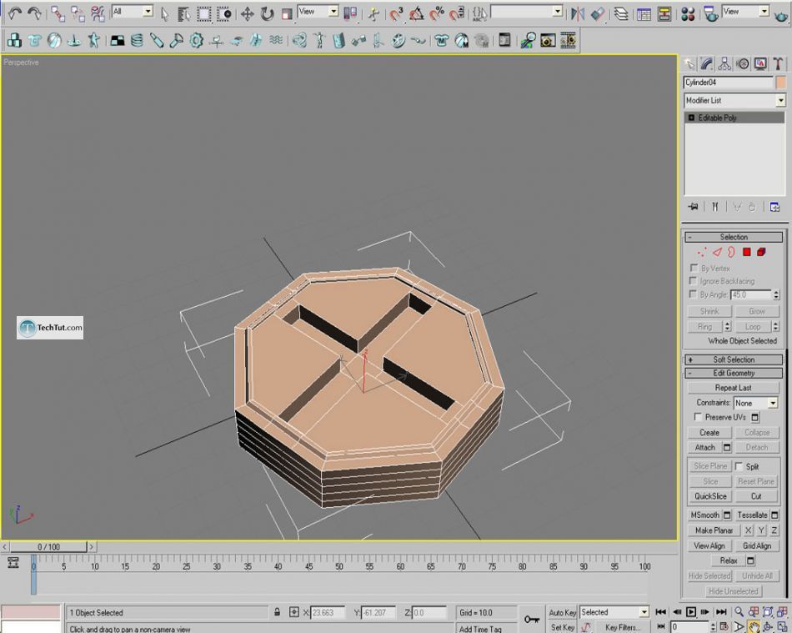Screen dimensions: 792x633
Task: Select the Select and Uniform Scale tool
Action: 287,14
